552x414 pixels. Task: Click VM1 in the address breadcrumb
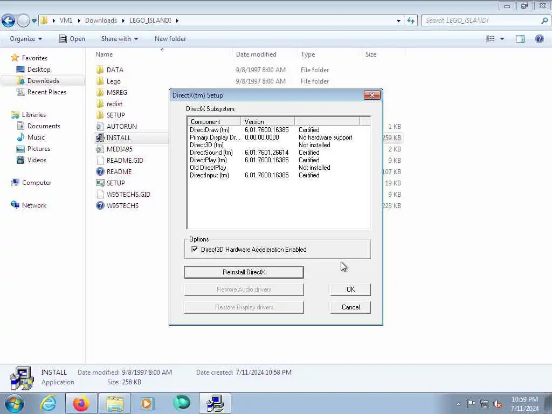pyautogui.click(x=66, y=20)
